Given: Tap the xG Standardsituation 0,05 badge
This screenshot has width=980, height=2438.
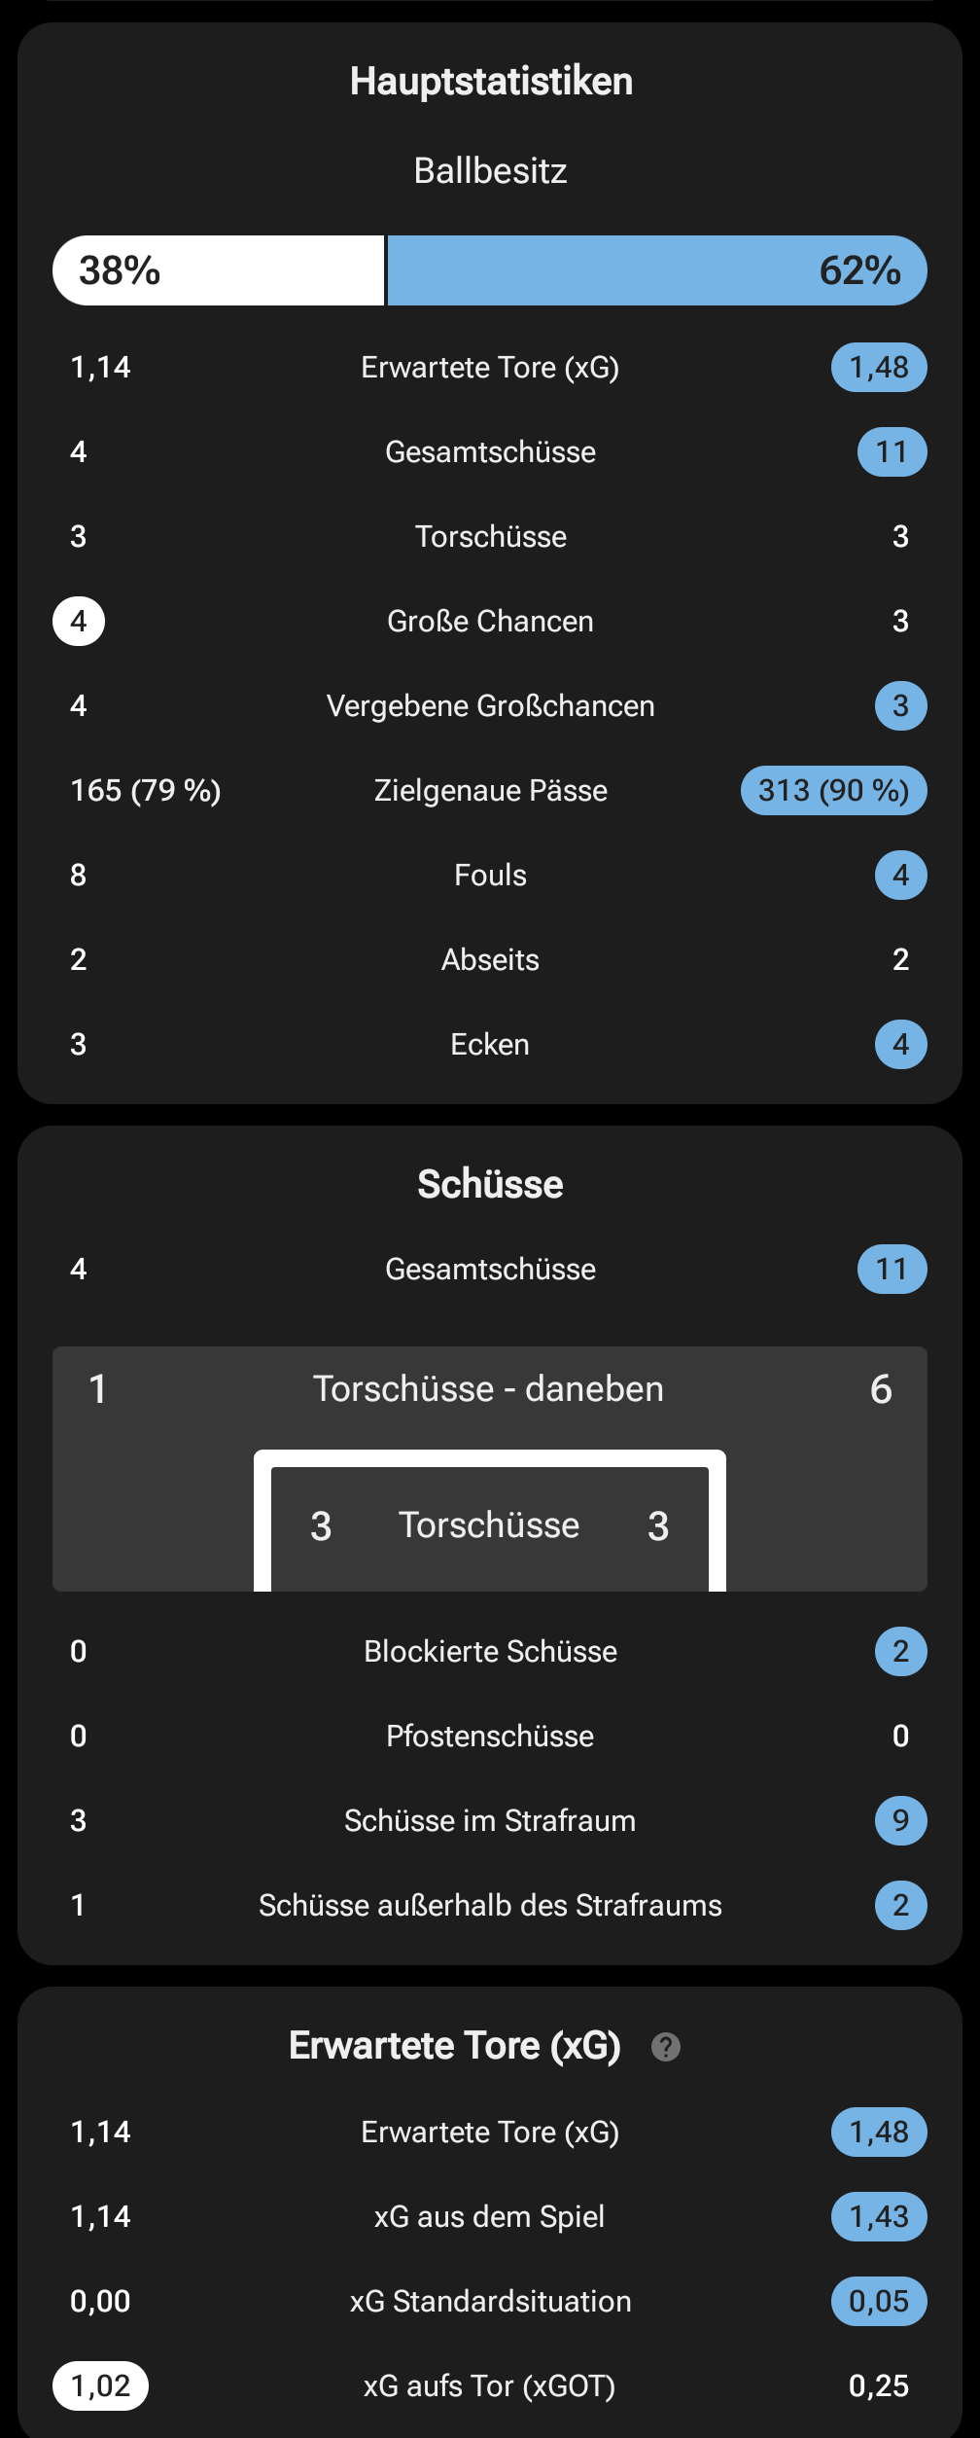Looking at the screenshot, I should 879,2301.
